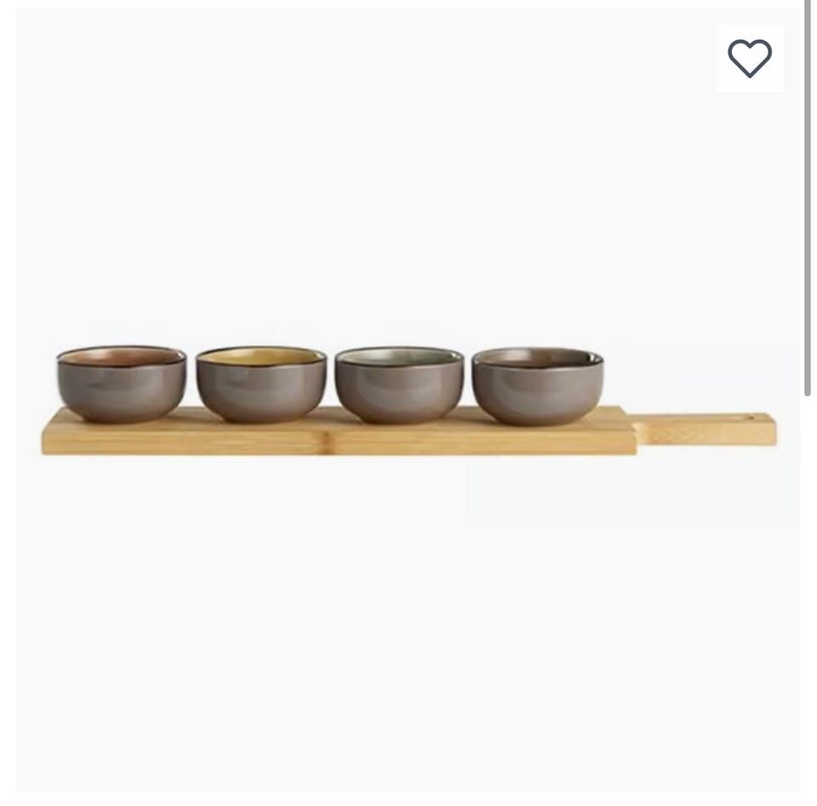Click the narrow handle of the wooden board
The image size is (817, 806).
[706, 429]
